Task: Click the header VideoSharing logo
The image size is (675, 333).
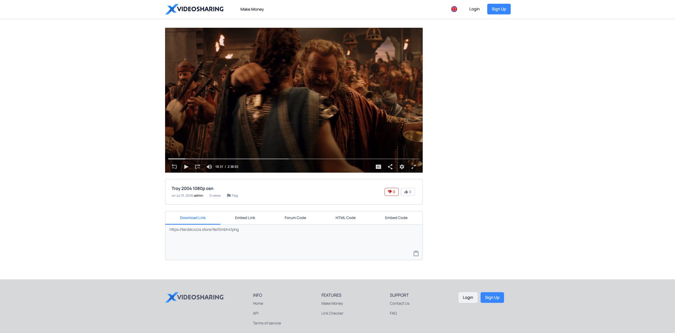Action: [x=194, y=9]
